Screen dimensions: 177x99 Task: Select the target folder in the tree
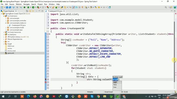click(10, 44)
